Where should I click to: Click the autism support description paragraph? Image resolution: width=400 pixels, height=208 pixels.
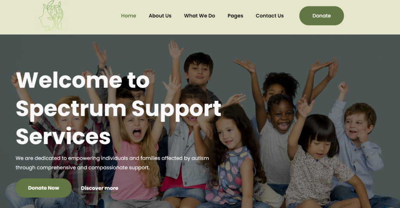[112, 163]
